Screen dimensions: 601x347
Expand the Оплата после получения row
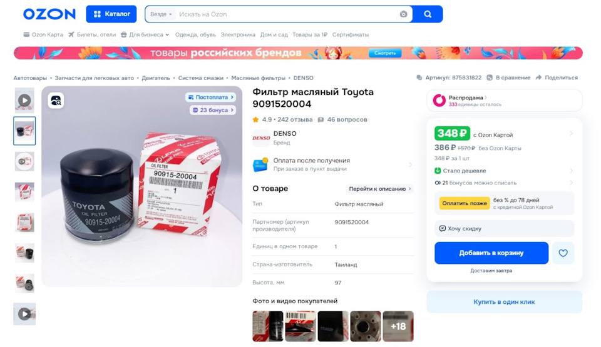click(332, 164)
